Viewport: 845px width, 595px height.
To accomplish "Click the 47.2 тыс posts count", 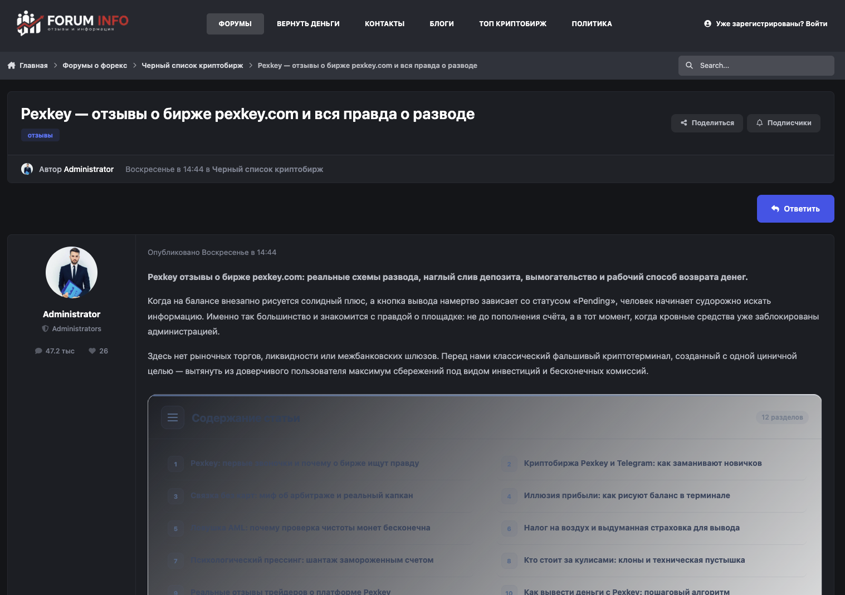I will [x=55, y=351].
